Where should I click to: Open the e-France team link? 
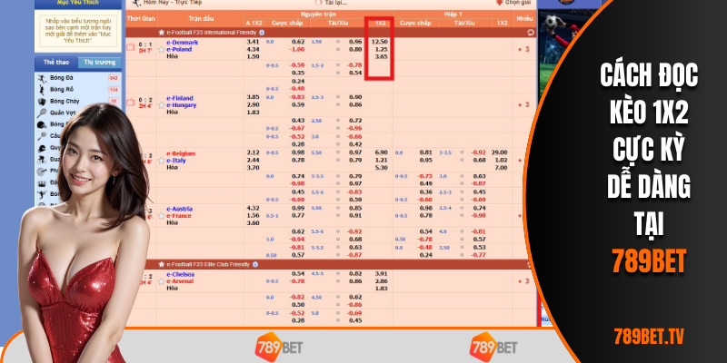coord(179,216)
